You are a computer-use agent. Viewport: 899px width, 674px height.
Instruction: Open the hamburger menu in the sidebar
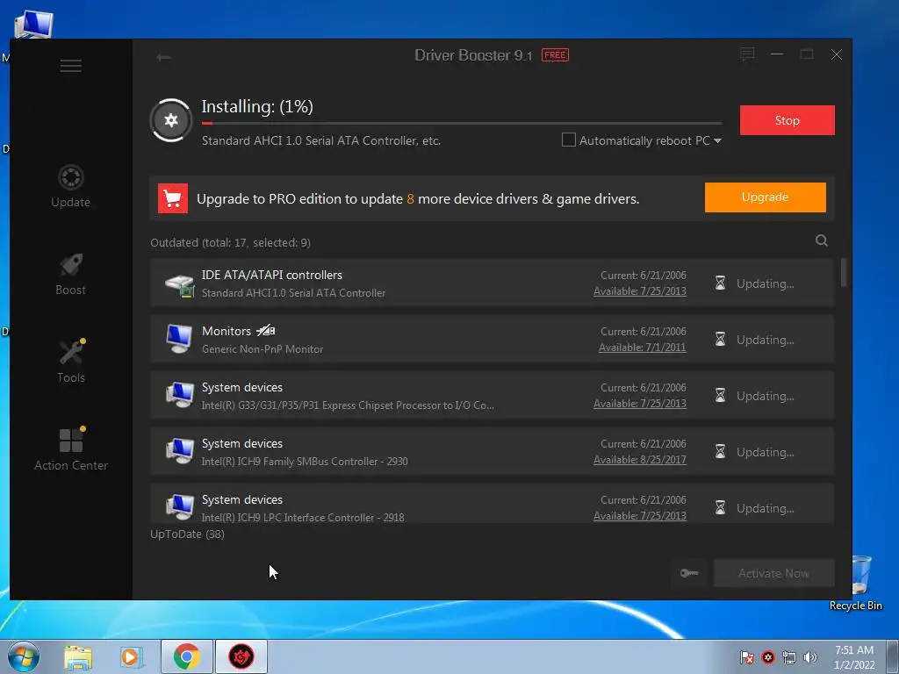(x=70, y=66)
